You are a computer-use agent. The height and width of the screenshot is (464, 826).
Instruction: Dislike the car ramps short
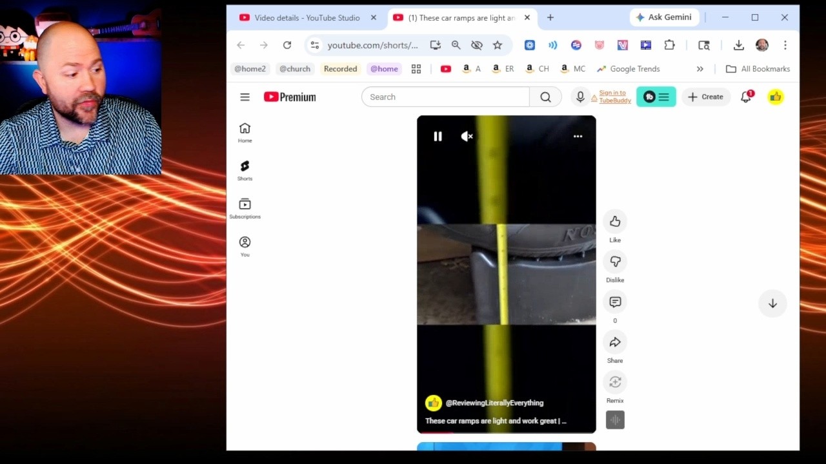coord(614,262)
